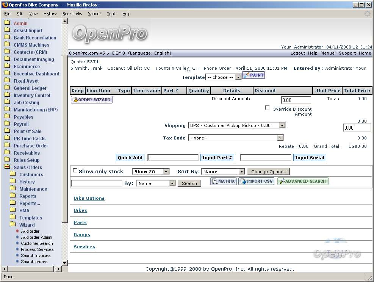Image resolution: width=374 pixels, height=282 pixels.
Task: Open the Tax Code dropdown
Action: pyautogui.click(x=236, y=138)
